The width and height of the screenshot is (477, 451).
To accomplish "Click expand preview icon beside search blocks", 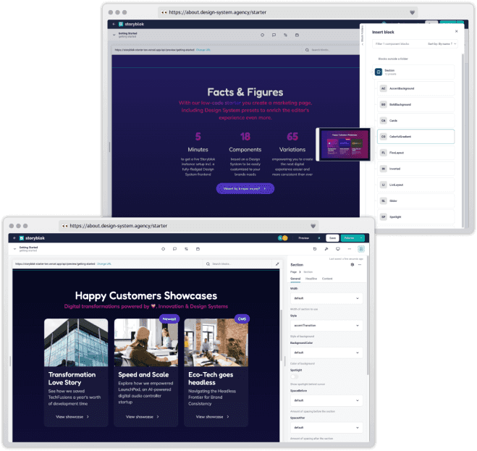I will tap(277, 264).
